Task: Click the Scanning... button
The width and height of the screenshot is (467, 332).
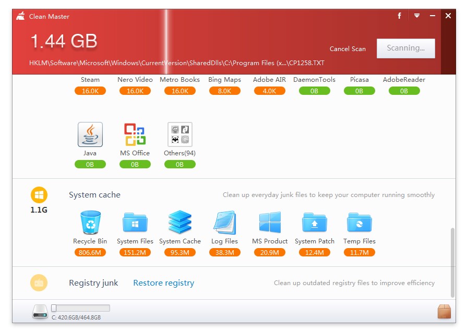Action: pos(405,48)
